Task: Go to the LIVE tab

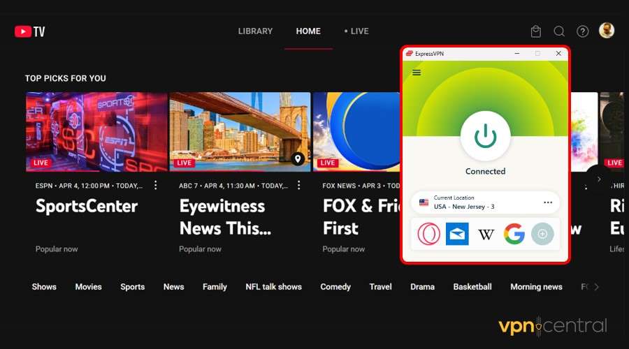Action: click(x=356, y=31)
